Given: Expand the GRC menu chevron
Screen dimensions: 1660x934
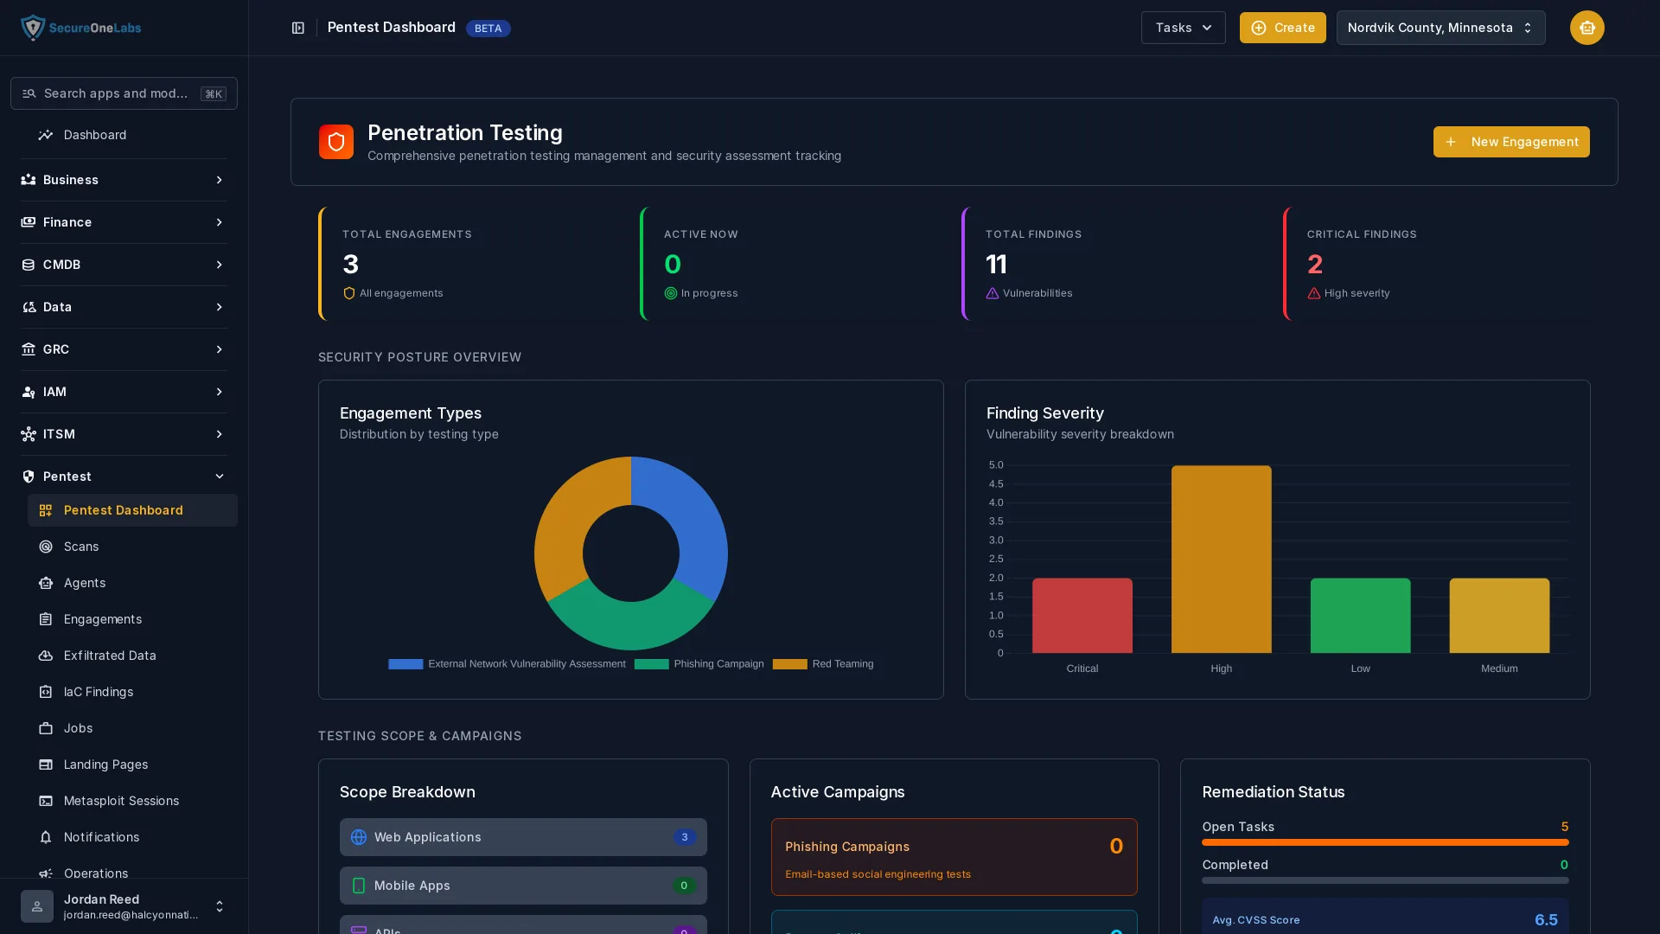Looking at the screenshot, I should pos(219,349).
